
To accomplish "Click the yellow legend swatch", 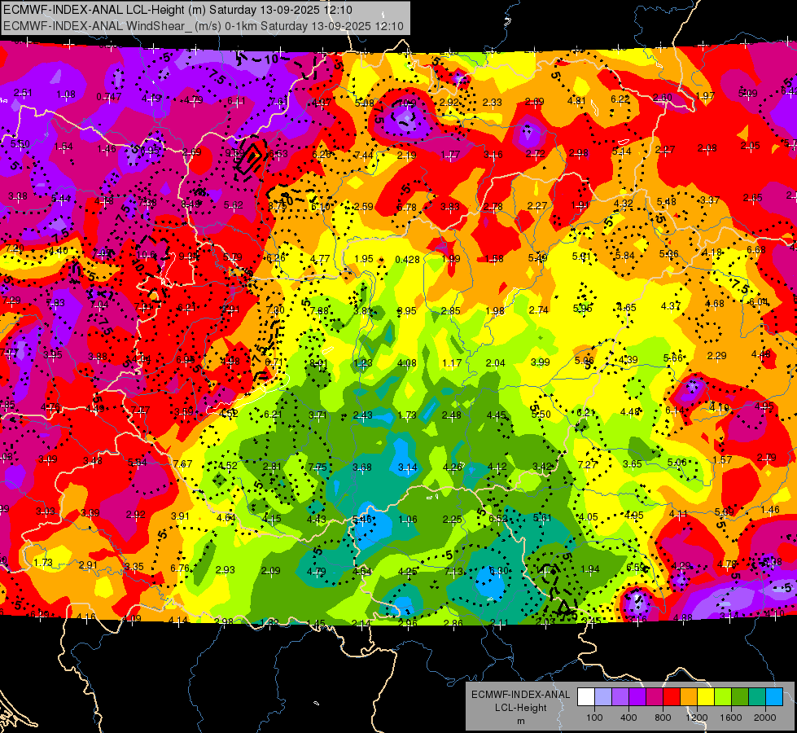I will pyautogui.click(x=706, y=697).
